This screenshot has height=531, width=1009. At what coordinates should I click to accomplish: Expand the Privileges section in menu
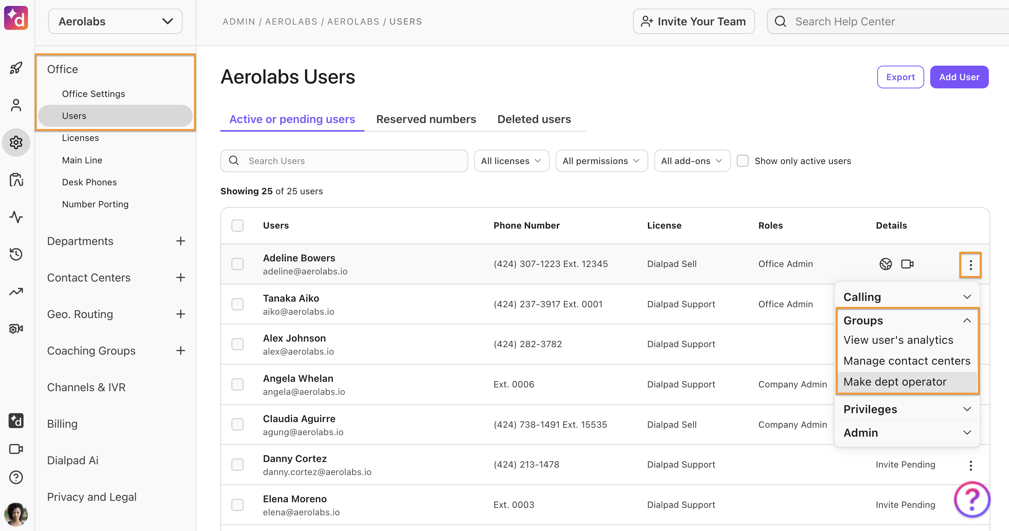pos(907,409)
